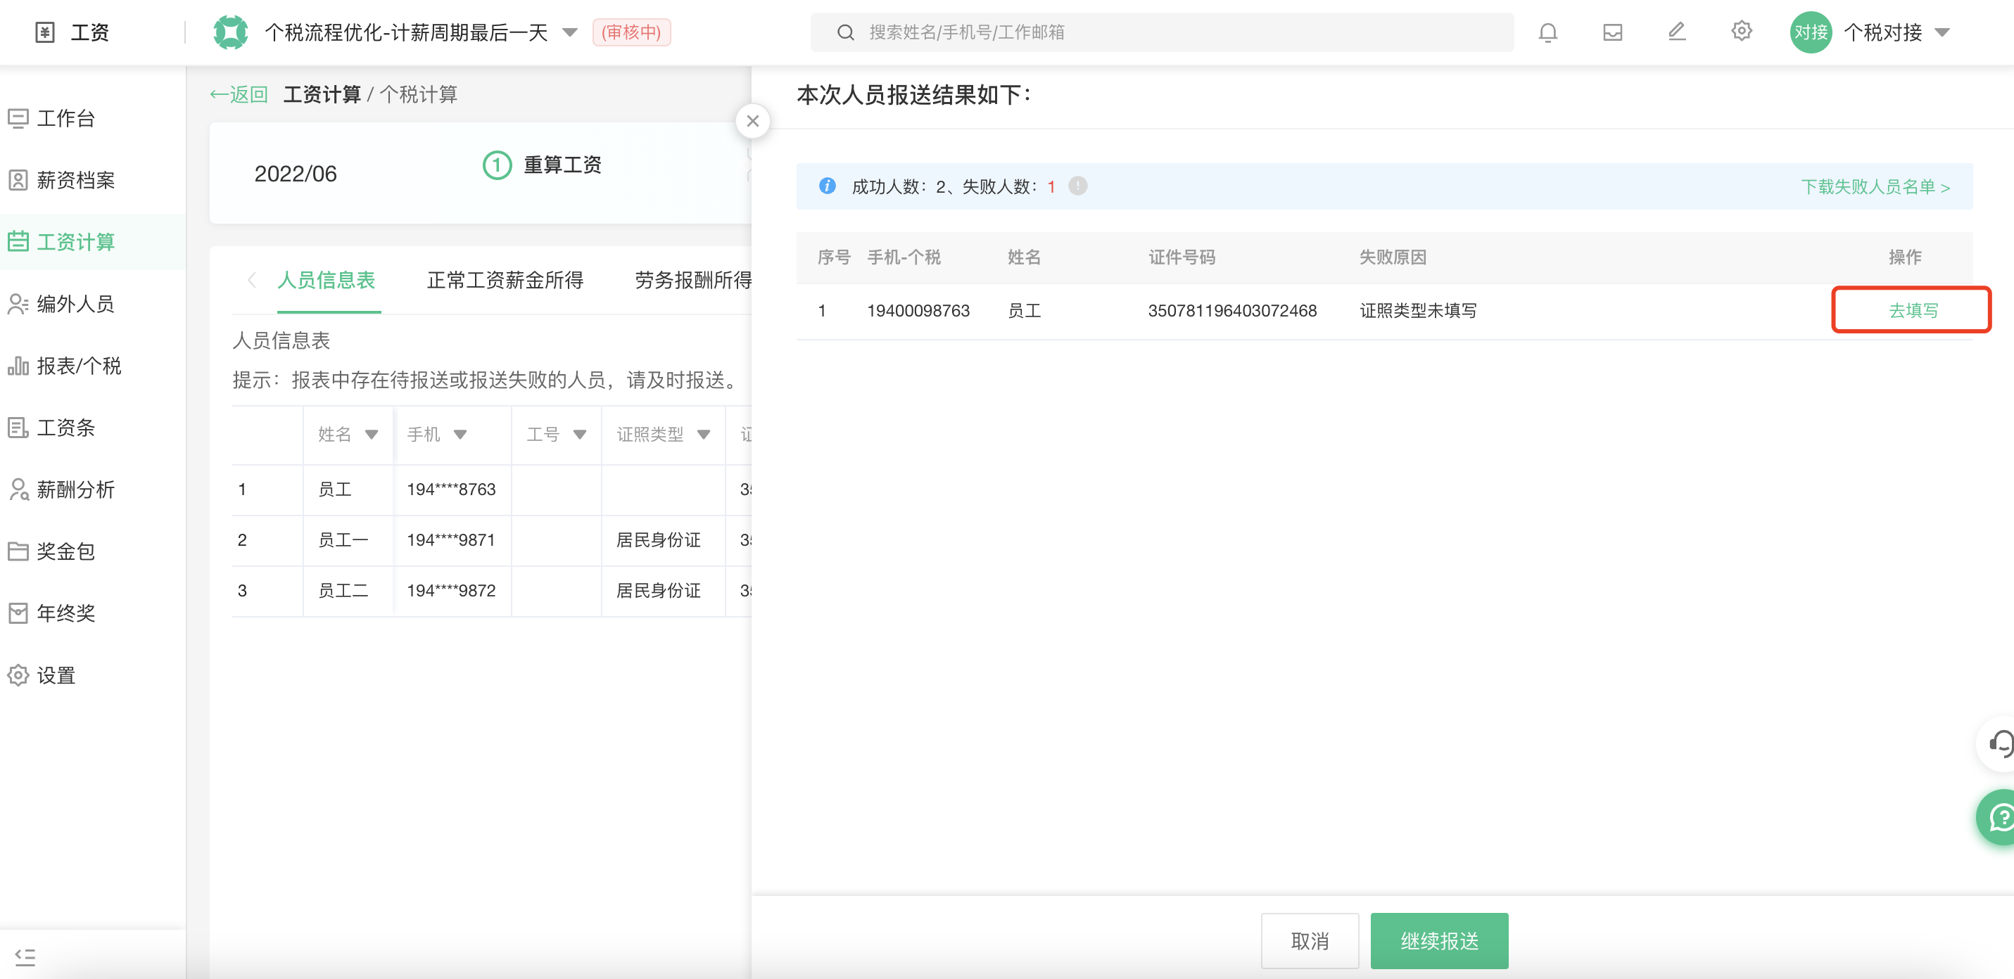Click 工资计算 breadcrumb
The image size is (2014, 979).
(322, 94)
